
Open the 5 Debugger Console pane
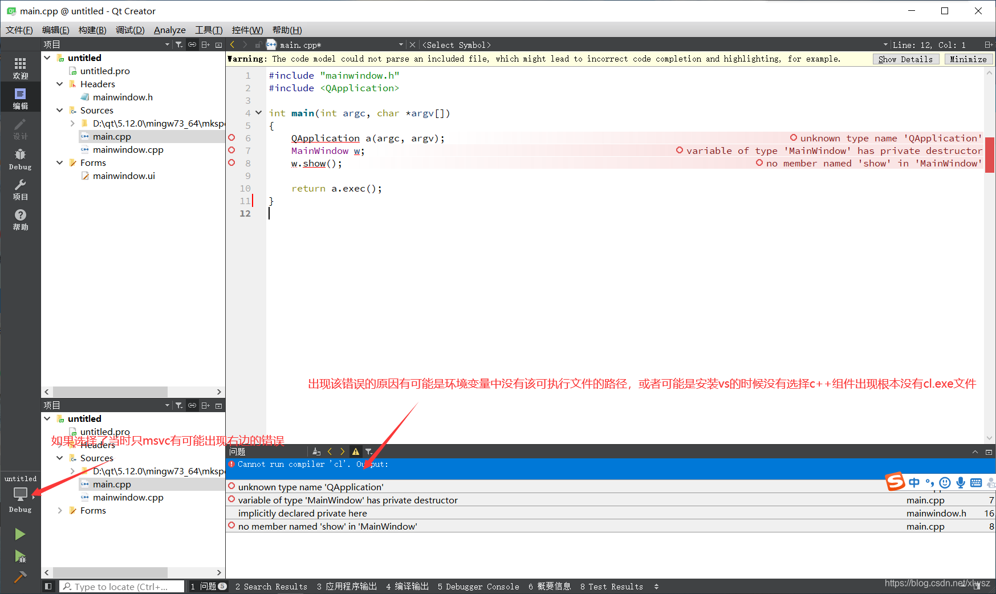478,586
